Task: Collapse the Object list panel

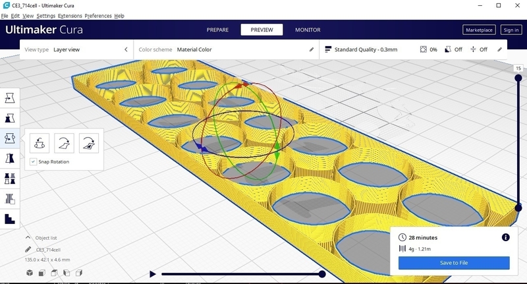Action: 28,238
